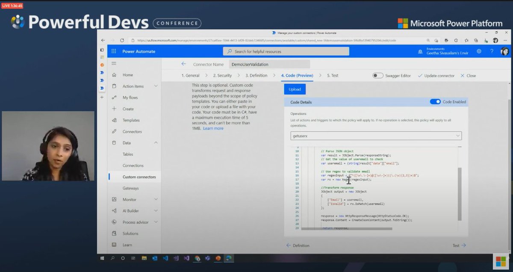Image resolution: width=513 pixels, height=272 pixels.
Task: Toggle the Swagger Editor switch
Action: coord(377,76)
